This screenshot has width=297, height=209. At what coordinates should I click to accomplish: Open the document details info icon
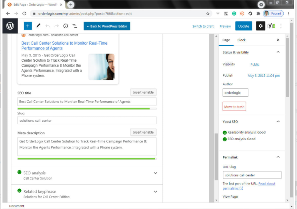(x=66, y=26)
